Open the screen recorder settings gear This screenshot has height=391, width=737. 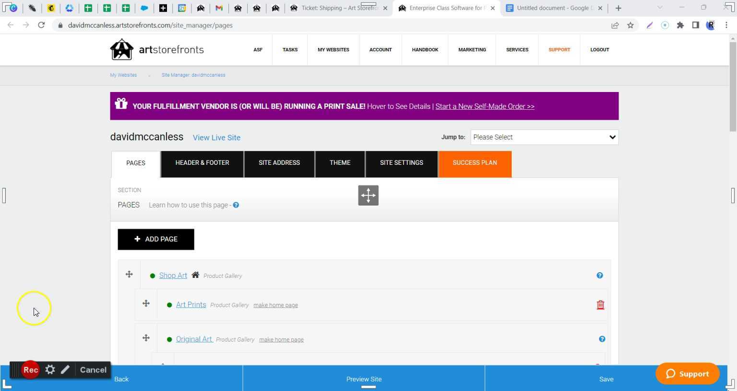[x=50, y=369]
